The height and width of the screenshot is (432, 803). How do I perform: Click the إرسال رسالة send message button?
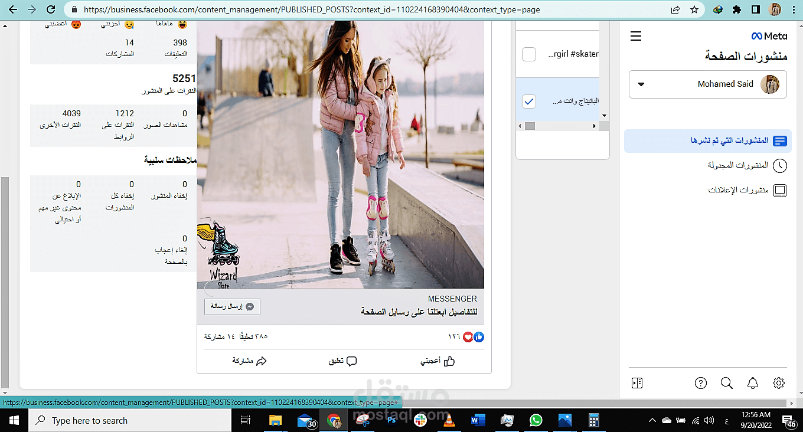[232, 306]
